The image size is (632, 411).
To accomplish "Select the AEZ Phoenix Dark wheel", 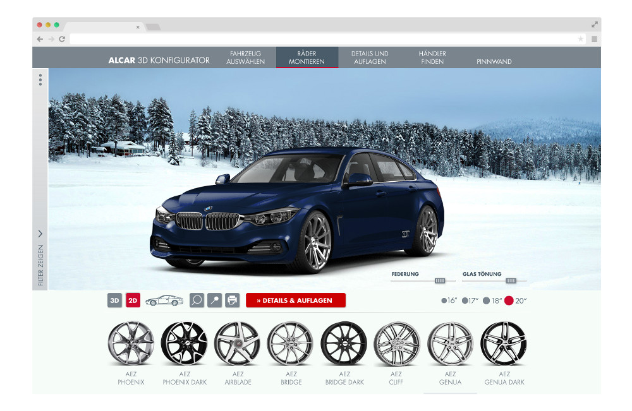I will coord(185,353).
